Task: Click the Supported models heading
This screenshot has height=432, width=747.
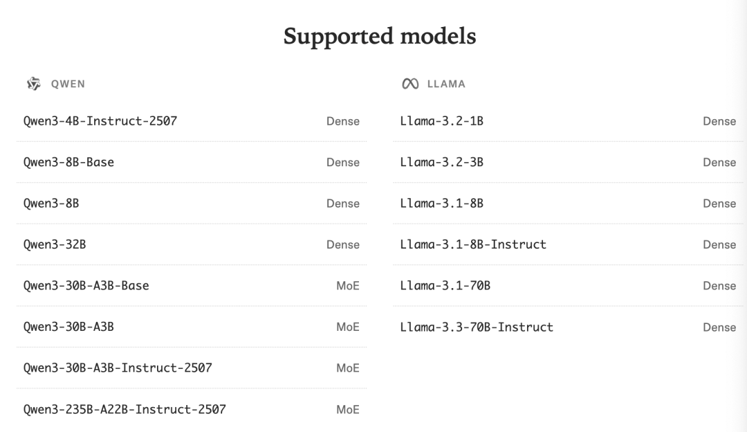Action: tap(380, 36)
